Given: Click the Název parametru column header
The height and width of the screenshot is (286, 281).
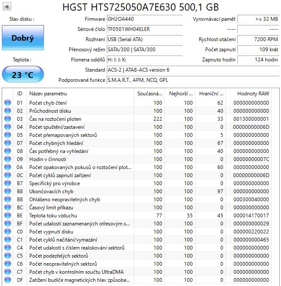Looking at the screenshot, I should 80,94.
